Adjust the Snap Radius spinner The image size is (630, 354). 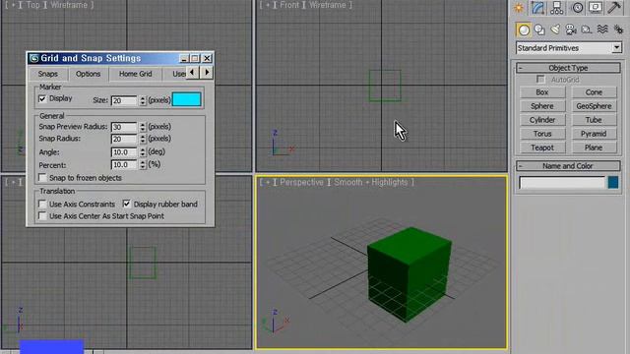(x=143, y=139)
